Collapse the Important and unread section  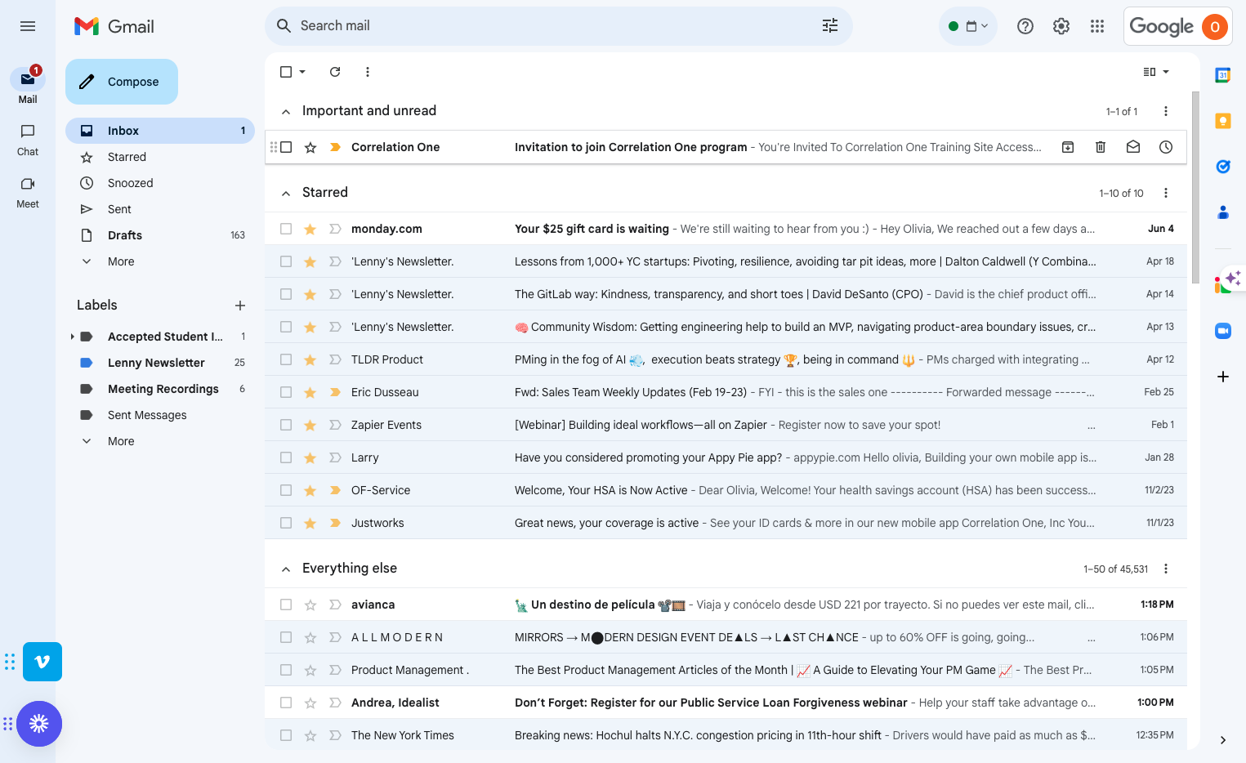(286, 112)
